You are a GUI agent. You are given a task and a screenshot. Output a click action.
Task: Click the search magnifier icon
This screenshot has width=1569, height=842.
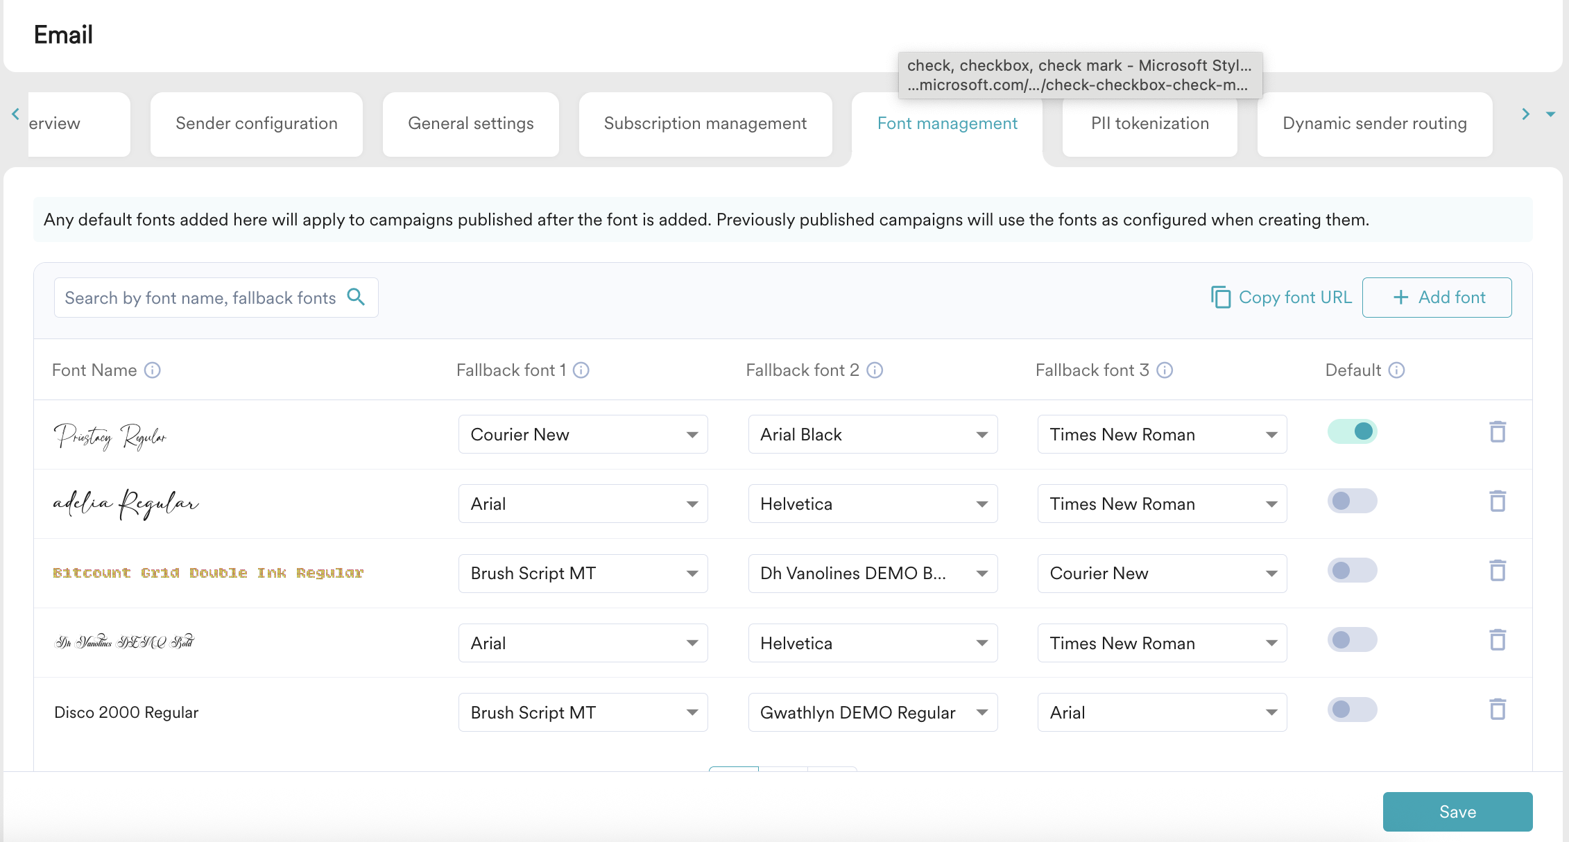tap(357, 298)
